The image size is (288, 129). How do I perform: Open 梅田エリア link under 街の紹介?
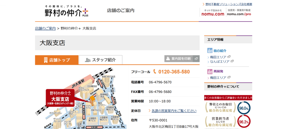click(x=218, y=57)
